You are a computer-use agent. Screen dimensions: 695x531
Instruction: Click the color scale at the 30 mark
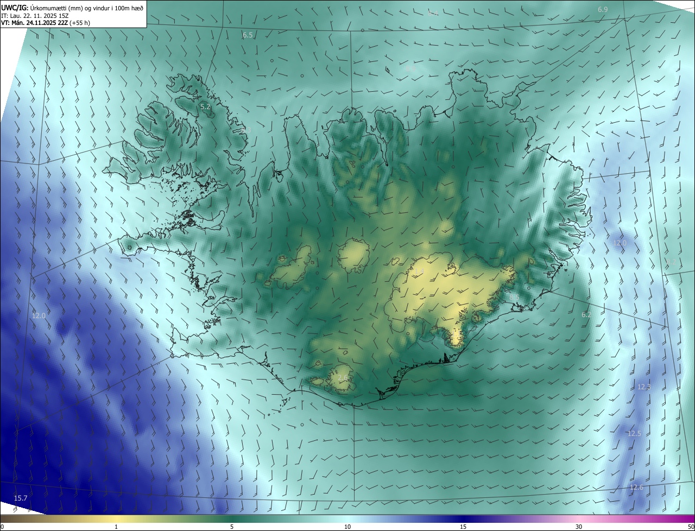pos(579,527)
